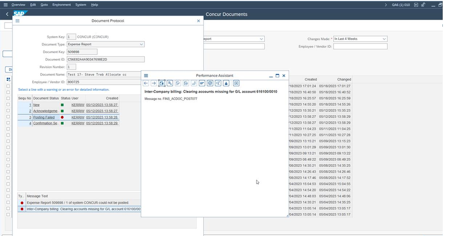Select Inter-Company billing message row in Document Protocol
The height and width of the screenshot is (236, 450).
pyautogui.click(x=79, y=209)
